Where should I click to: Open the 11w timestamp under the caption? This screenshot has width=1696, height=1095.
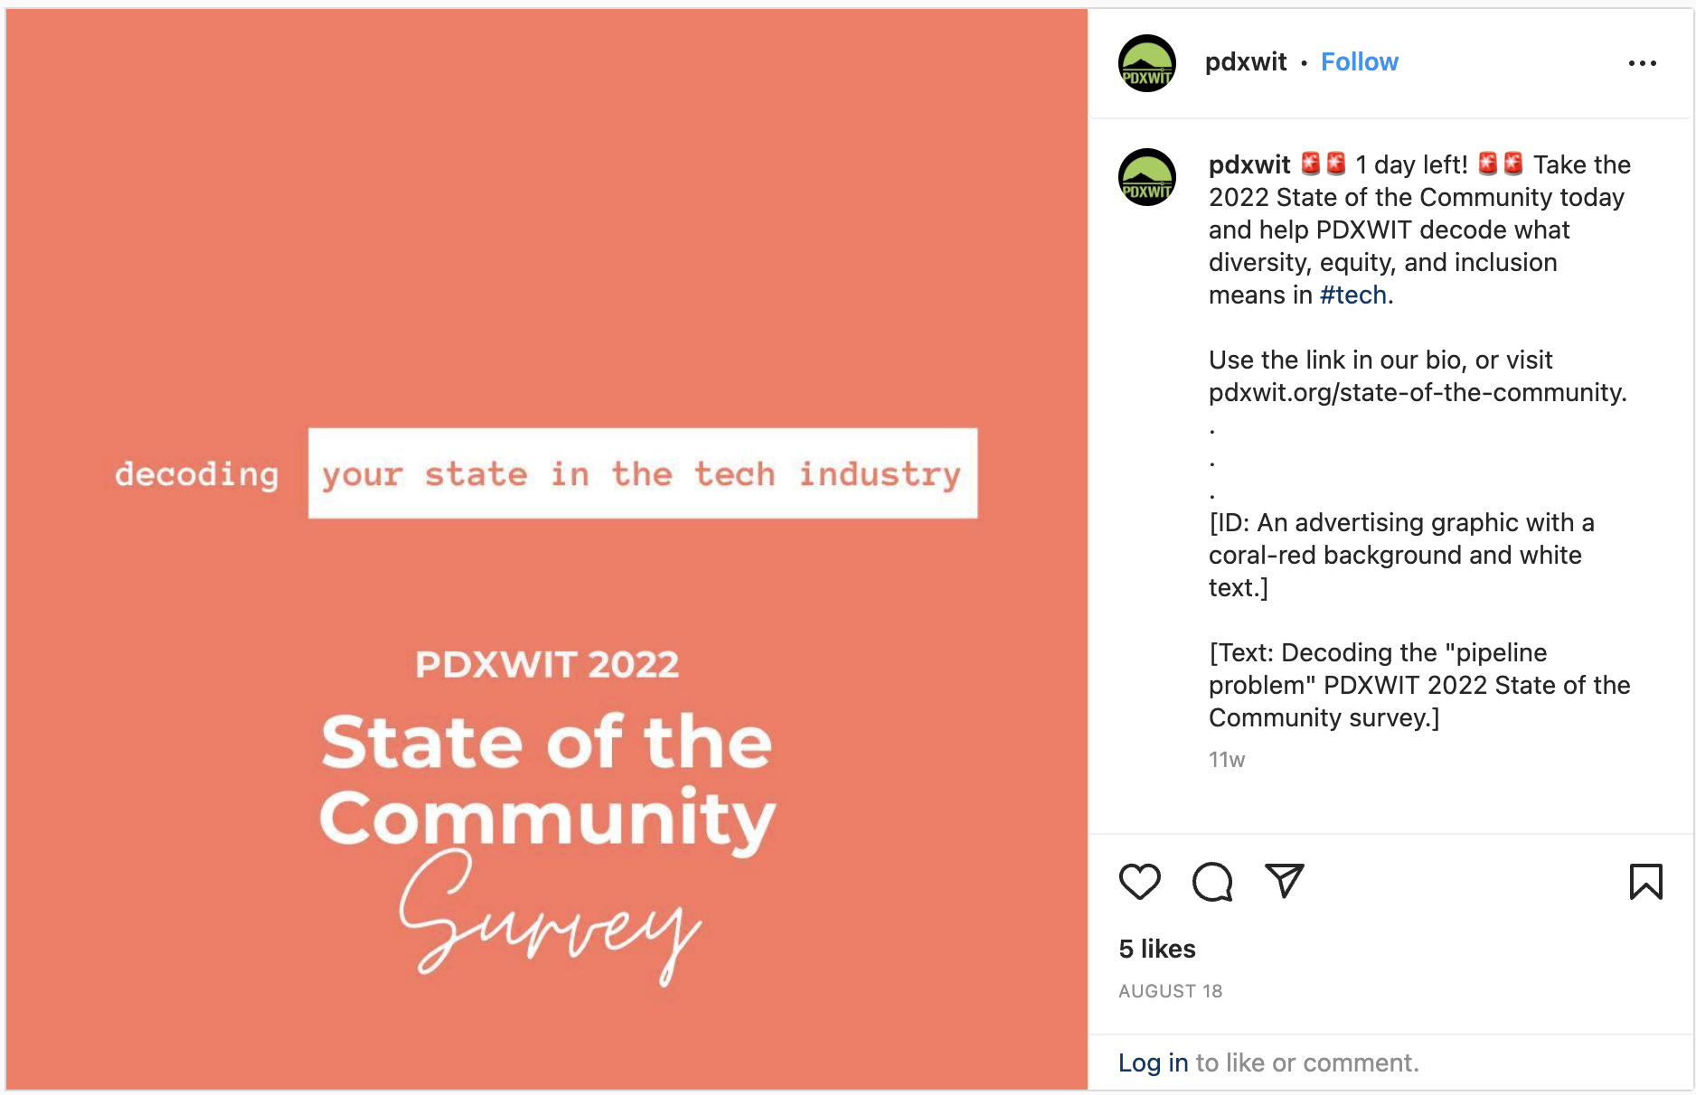1226,760
